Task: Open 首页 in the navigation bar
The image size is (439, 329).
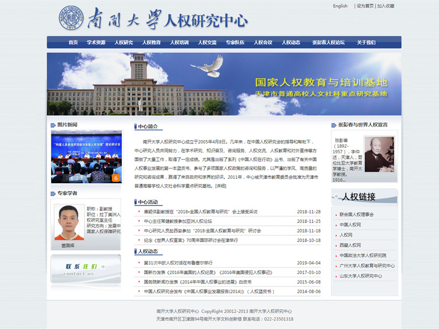Action: pos(73,43)
